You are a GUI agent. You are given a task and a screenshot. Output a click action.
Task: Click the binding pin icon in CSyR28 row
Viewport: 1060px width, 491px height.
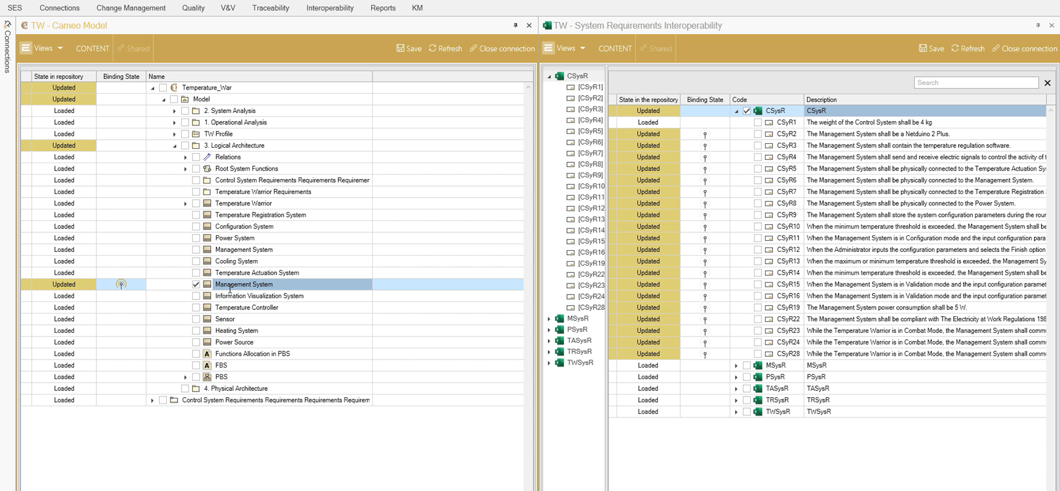tap(705, 355)
